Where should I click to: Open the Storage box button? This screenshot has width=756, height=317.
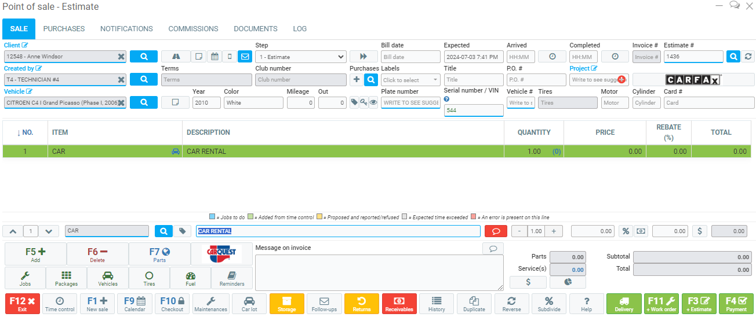pyautogui.click(x=286, y=304)
